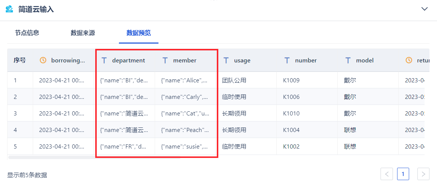437x182 pixels.
Task: Click the text type icon beside number
Action: 287,60
